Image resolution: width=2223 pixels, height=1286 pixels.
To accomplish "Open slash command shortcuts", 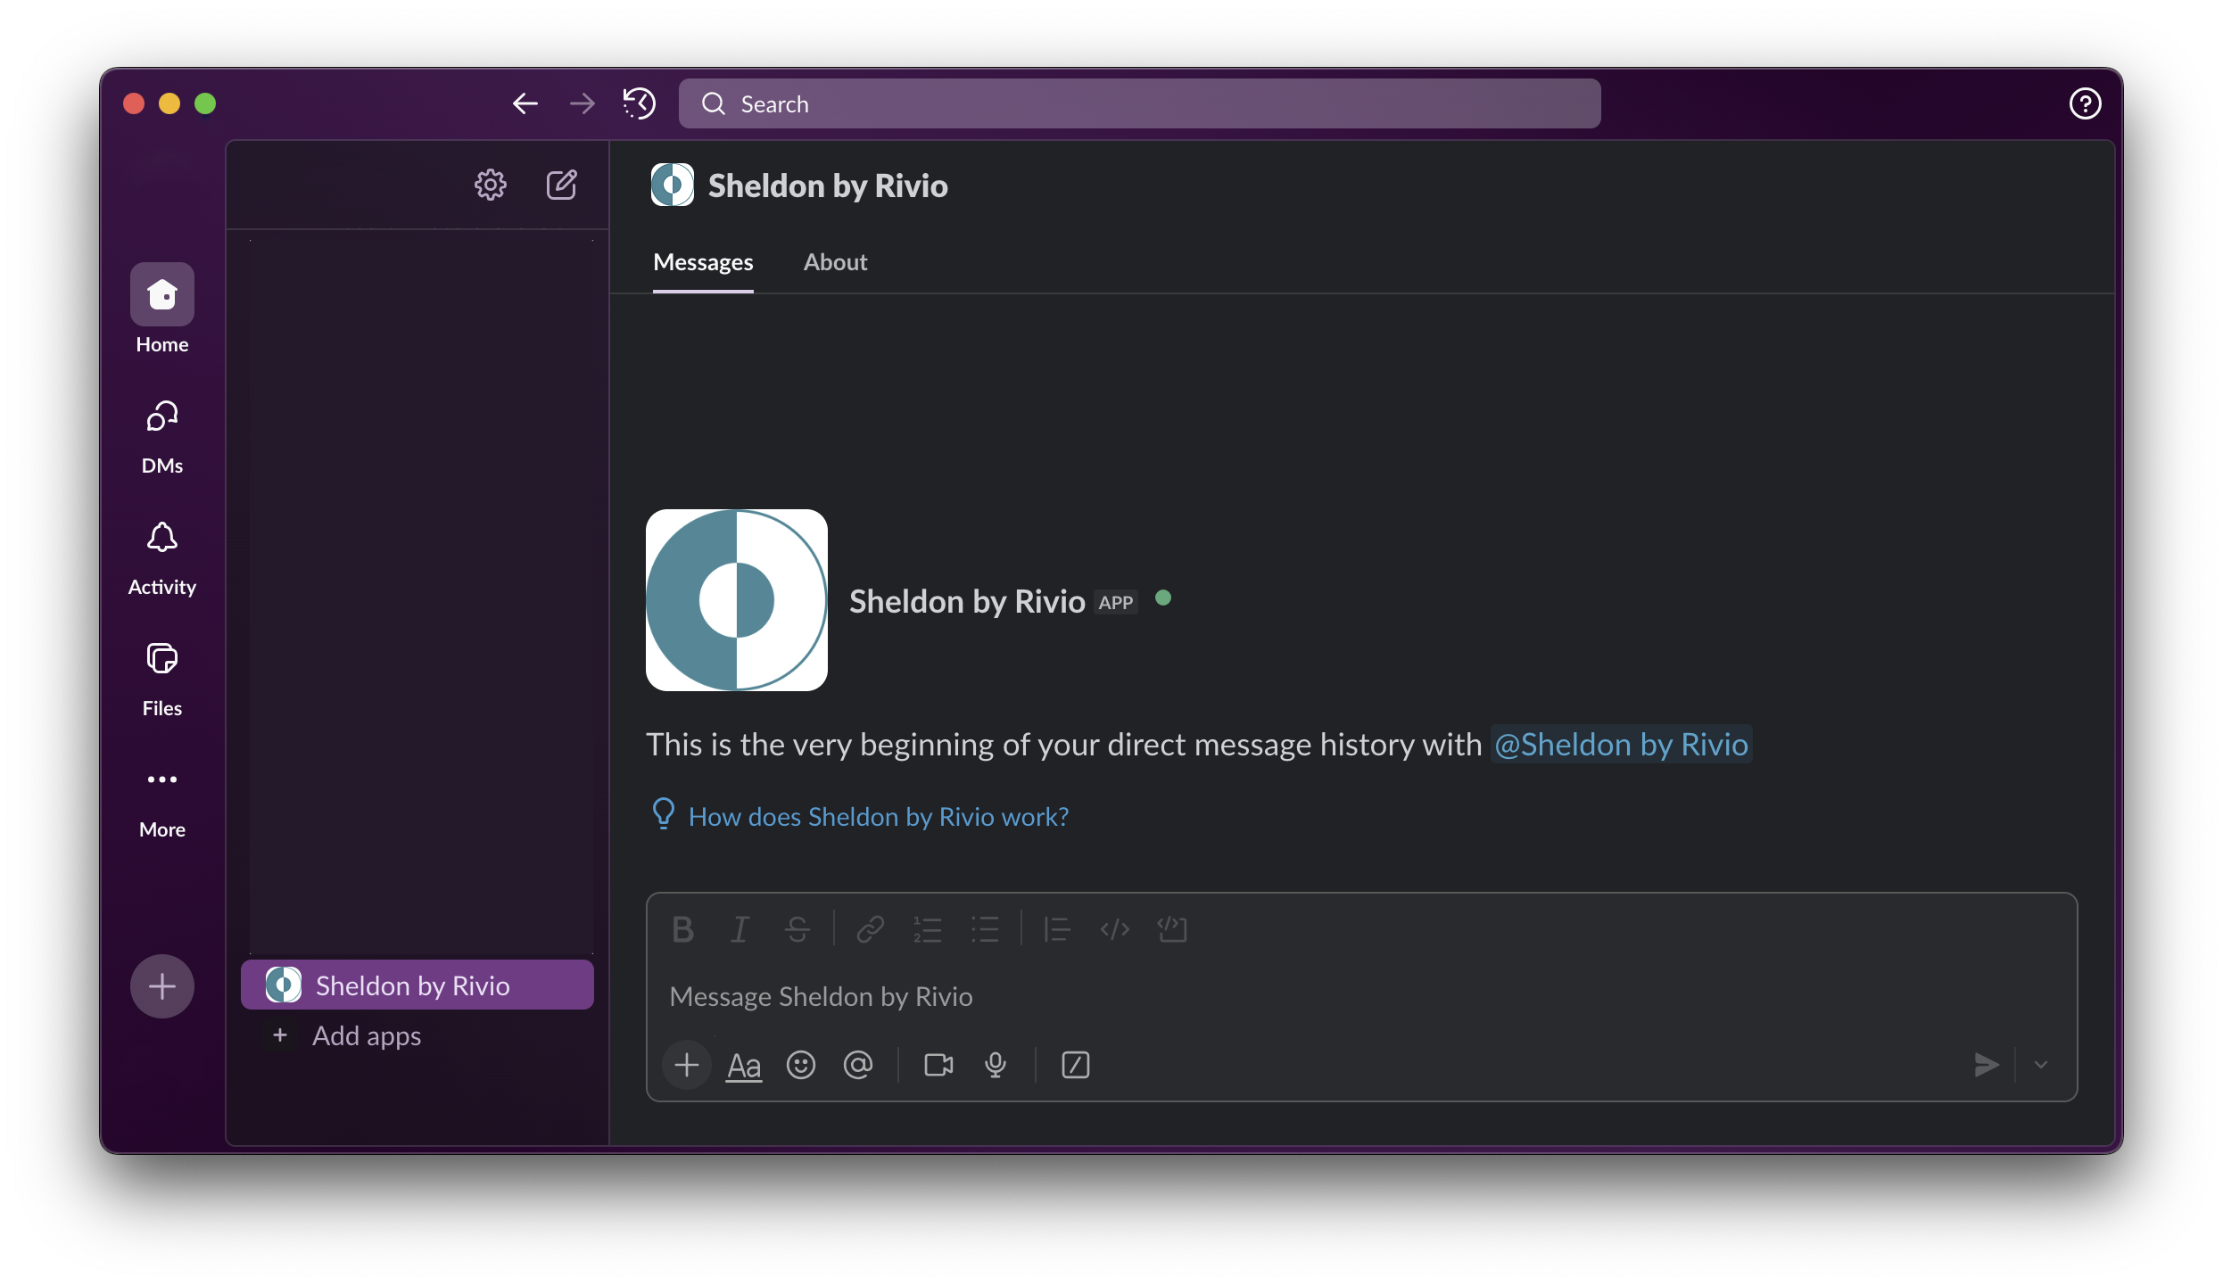I will 1076,1065.
